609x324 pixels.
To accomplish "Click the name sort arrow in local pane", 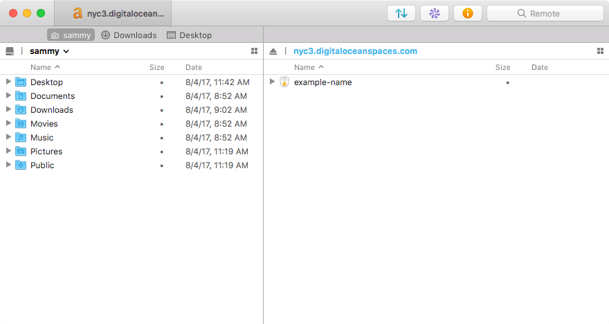I will [57, 67].
